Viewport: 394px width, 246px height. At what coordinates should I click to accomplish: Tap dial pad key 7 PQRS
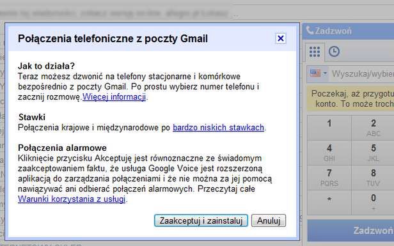click(329, 177)
